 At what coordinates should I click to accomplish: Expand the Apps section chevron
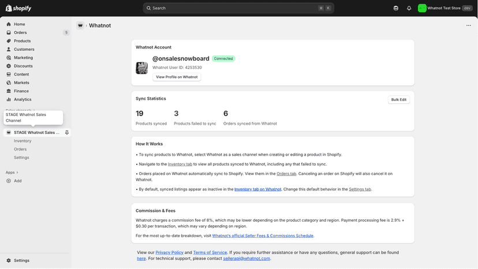tap(17, 173)
